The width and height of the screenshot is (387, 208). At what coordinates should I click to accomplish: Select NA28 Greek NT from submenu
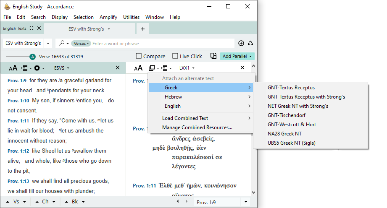(284, 134)
